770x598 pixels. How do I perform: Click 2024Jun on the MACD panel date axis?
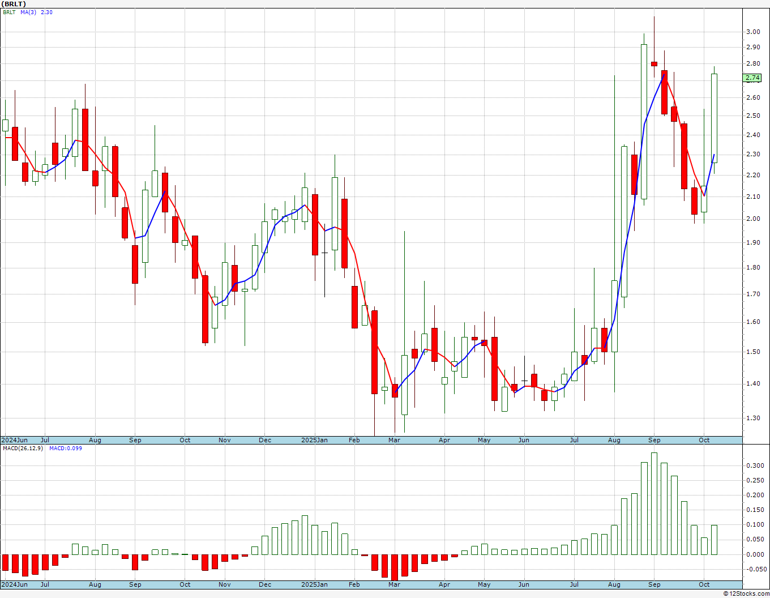[14, 584]
